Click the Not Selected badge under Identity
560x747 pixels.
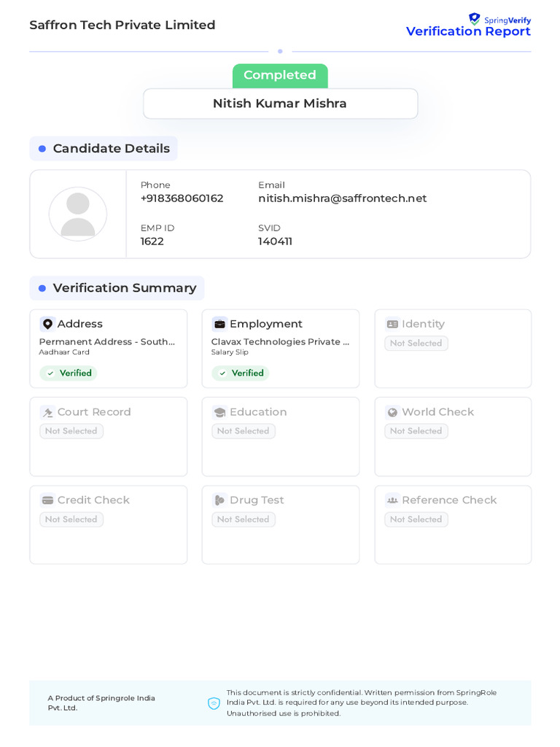[x=416, y=344]
